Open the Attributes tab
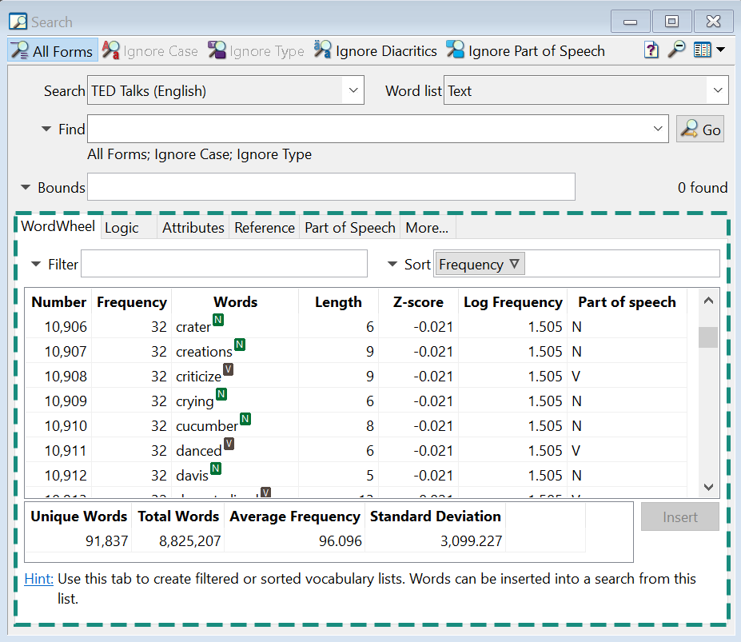 tap(193, 228)
